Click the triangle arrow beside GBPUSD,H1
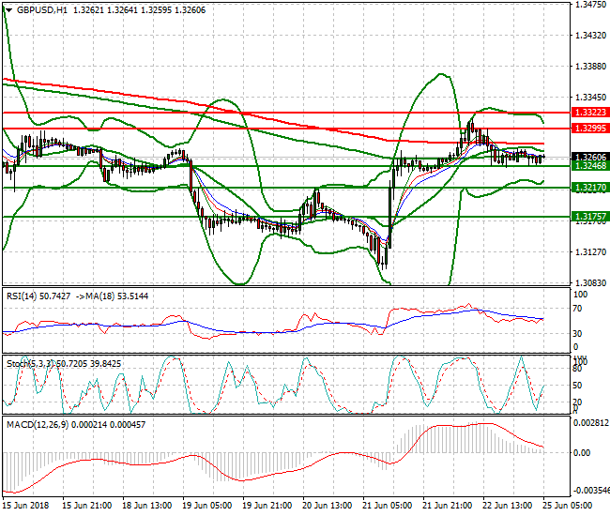610x516 pixels. pos(8,10)
